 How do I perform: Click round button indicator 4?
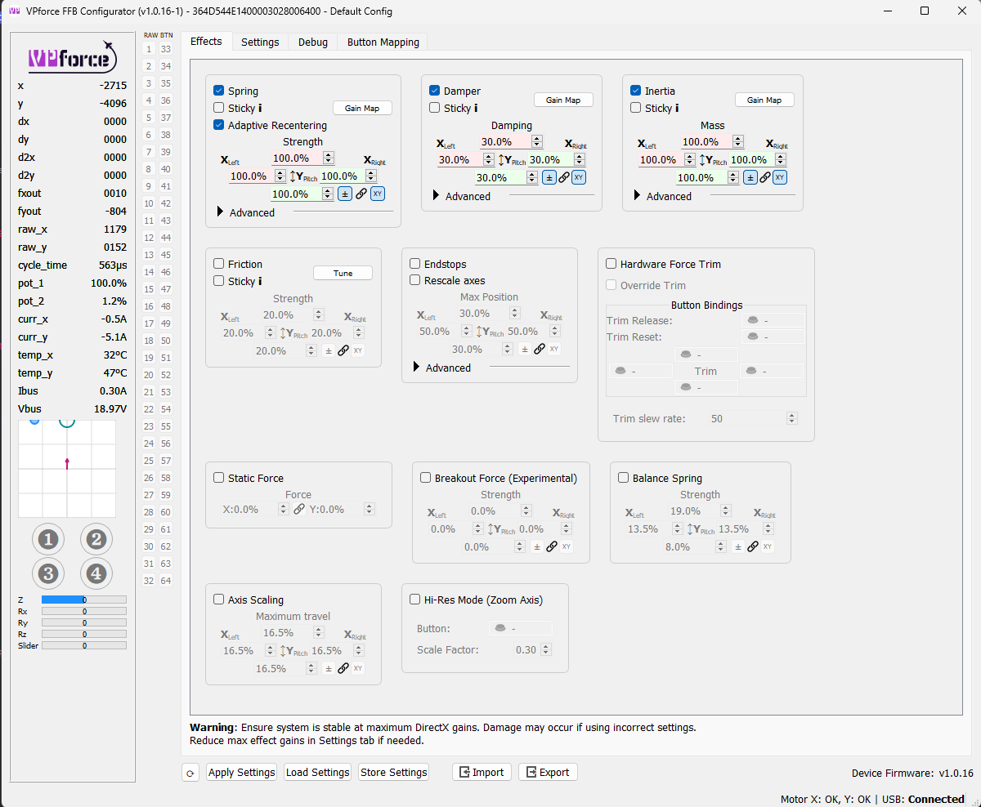[96, 573]
